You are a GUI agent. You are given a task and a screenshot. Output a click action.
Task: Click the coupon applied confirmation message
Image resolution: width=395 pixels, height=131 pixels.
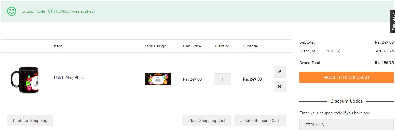[x=58, y=11]
